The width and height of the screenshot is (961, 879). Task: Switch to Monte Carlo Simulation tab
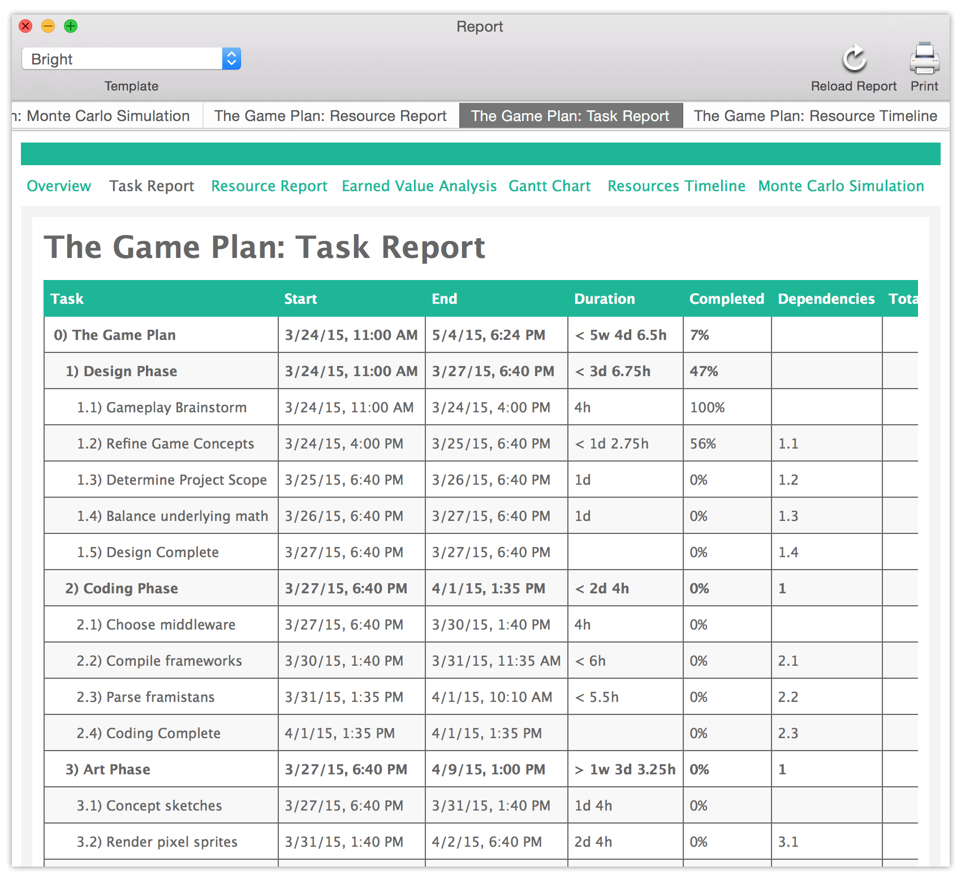[107, 116]
